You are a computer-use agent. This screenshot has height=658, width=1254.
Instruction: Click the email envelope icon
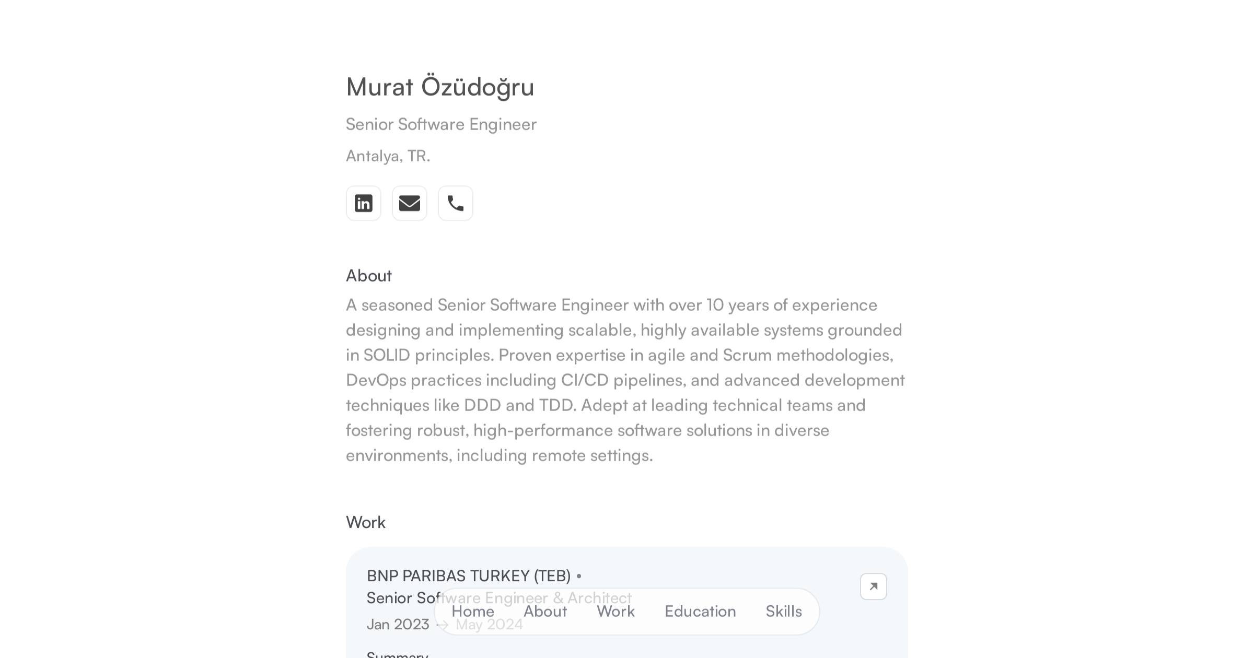(x=410, y=203)
